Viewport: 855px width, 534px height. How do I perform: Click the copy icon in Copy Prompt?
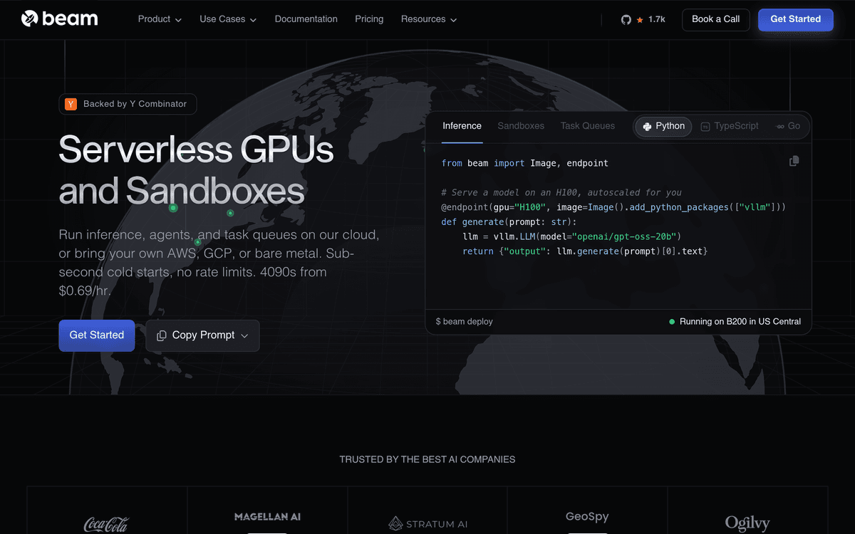click(x=162, y=335)
